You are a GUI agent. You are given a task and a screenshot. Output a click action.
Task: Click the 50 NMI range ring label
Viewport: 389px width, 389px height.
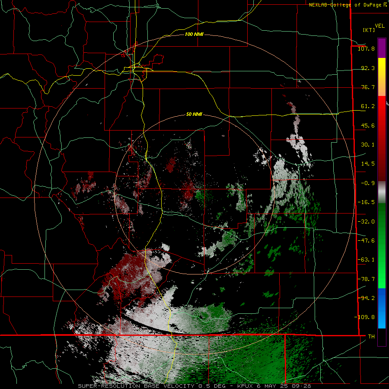[194, 115]
